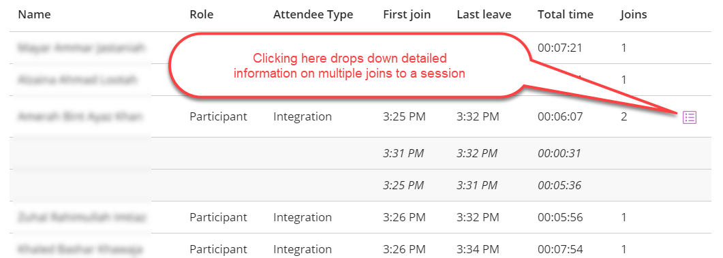This screenshot has height=258, width=723.
Task: Select the attendee row with 2 joins
Action: click(360, 116)
